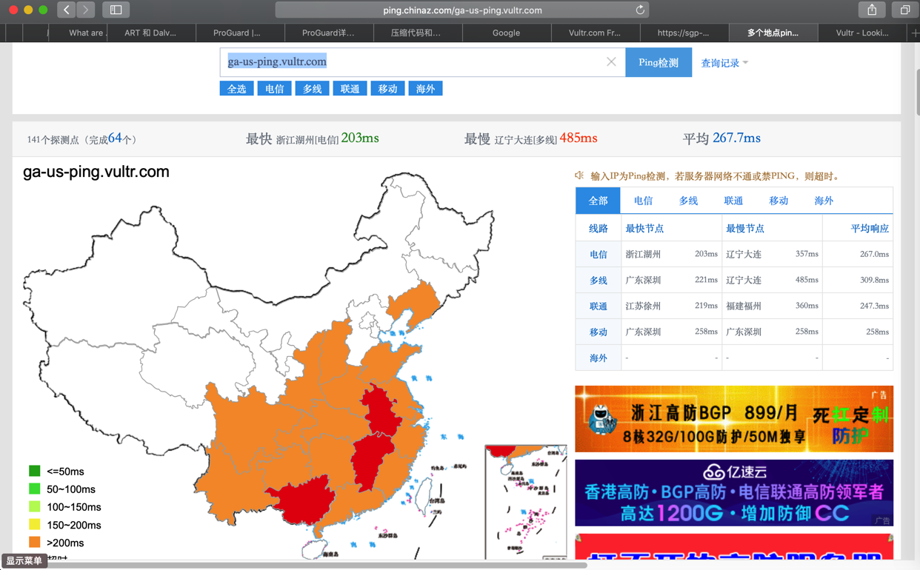This screenshot has height=570, width=920.
Task: Click 最慢节点 column header
Action: click(745, 228)
